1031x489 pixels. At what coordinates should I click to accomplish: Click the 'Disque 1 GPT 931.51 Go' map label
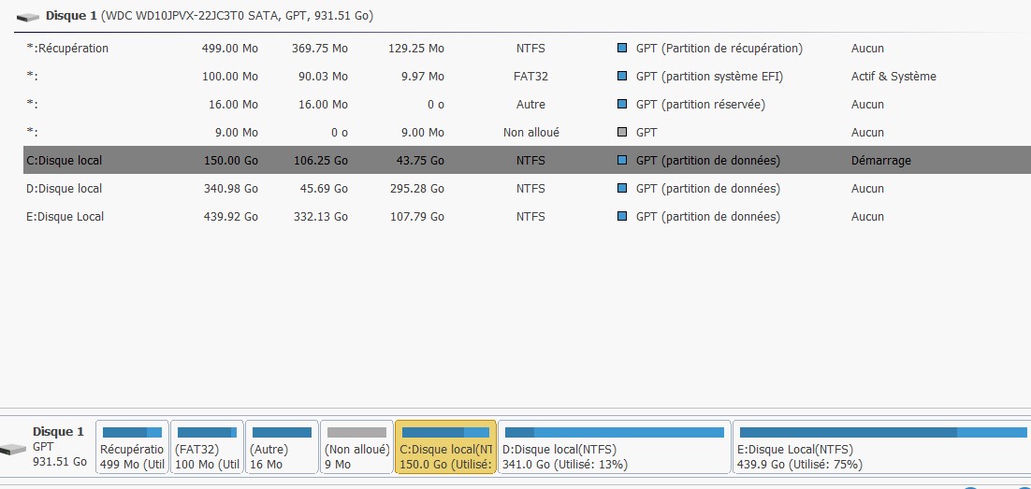[59, 447]
